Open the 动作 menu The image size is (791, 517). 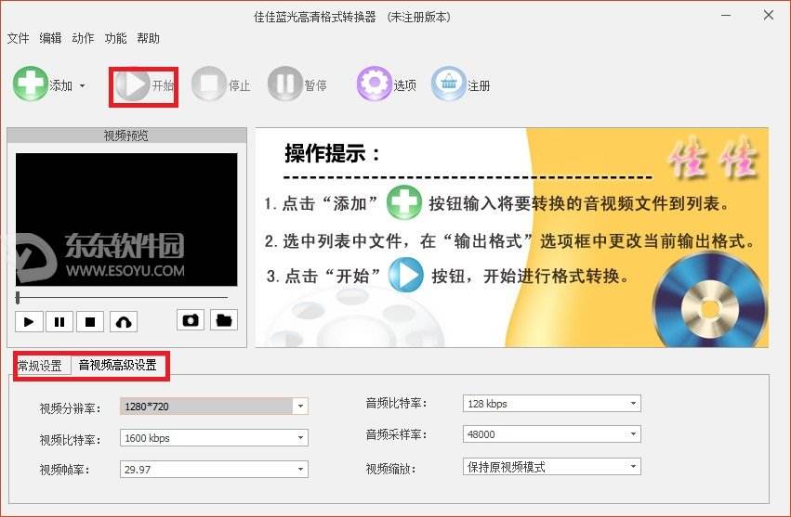(83, 38)
